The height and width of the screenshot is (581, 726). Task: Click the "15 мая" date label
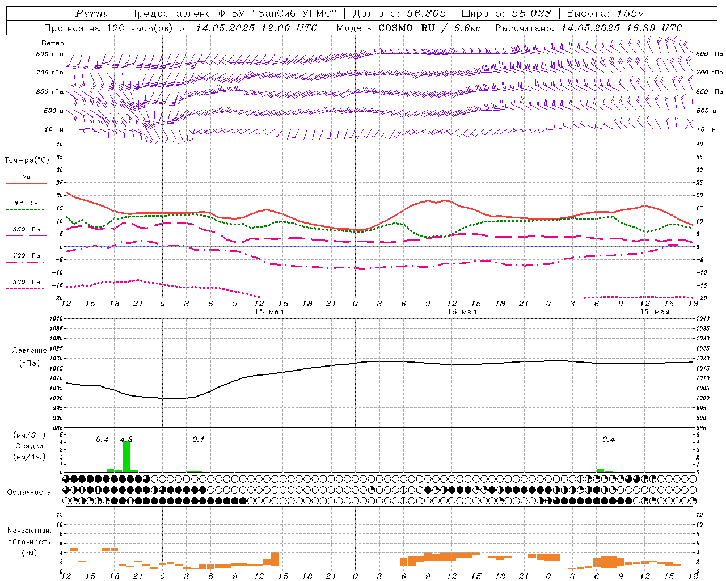click(269, 311)
